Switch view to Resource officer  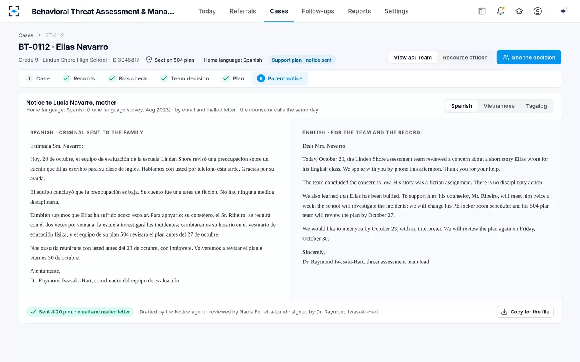coord(465,58)
